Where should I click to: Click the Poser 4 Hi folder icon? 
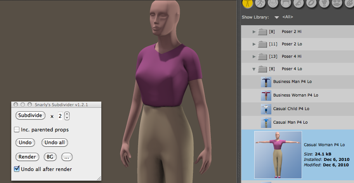[x=262, y=56]
